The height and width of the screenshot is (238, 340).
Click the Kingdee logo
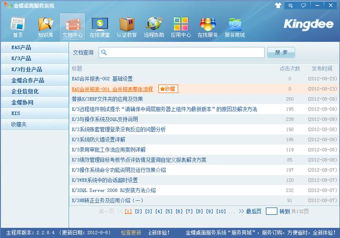(x=309, y=25)
